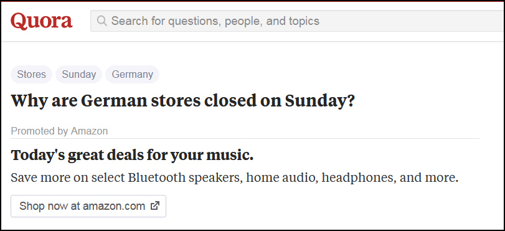Click the magnifying glass search icon
Screen dimensions: 505x231
[x=101, y=21]
